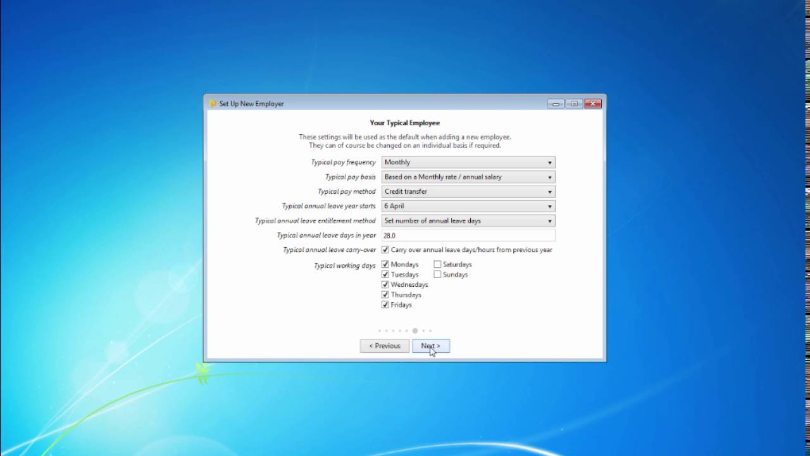Go back with the Previous button
The image size is (810, 456).
[385, 346]
